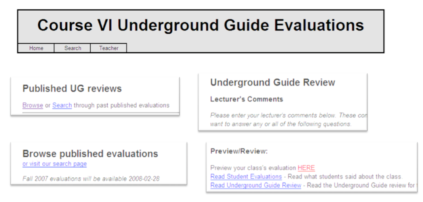The image size is (423, 202).
Task: Click the 'through past published evaluations' text
Action: (x=121, y=105)
